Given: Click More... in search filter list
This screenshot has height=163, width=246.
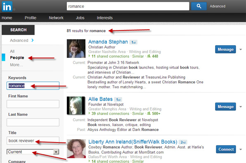Looking at the screenshot, I should tap(17, 65).
